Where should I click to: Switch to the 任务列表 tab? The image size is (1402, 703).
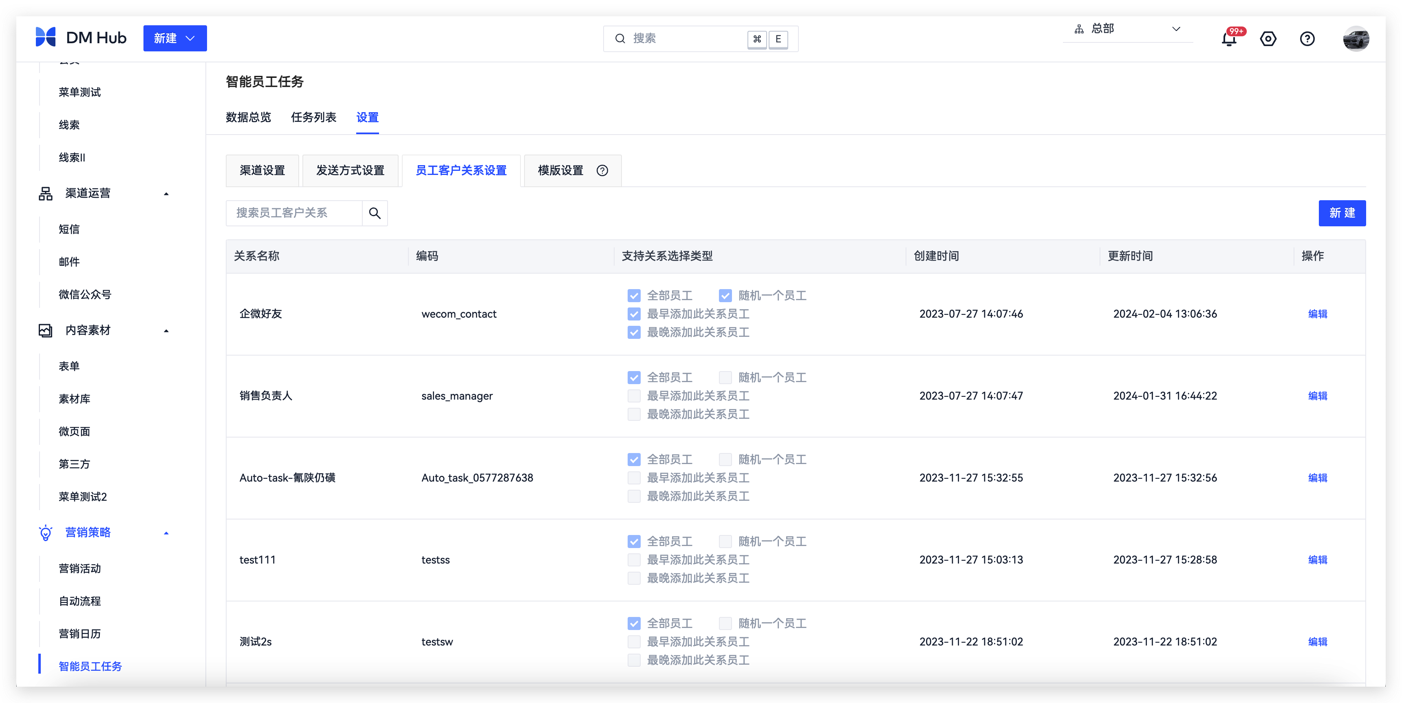click(x=313, y=117)
